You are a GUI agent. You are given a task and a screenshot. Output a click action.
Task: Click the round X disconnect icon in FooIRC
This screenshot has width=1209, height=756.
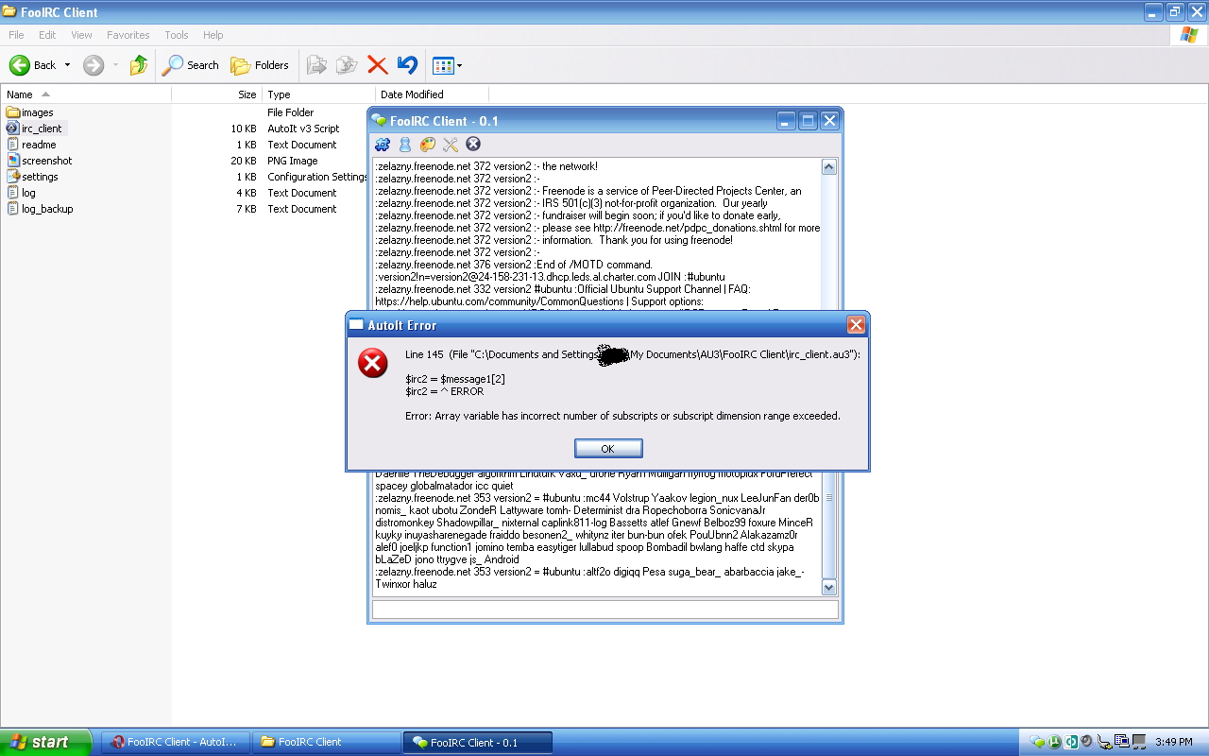pyautogui.click(x=473, y=145)
